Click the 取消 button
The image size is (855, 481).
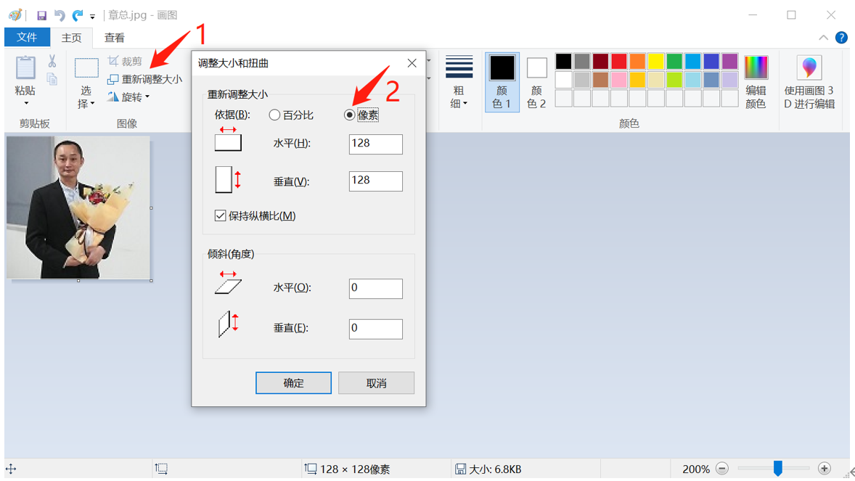[x=376, y=382]
